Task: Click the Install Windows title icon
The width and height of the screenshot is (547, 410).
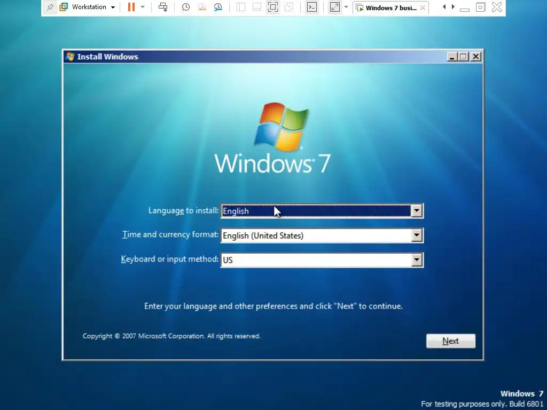Action: pos(70,57)
